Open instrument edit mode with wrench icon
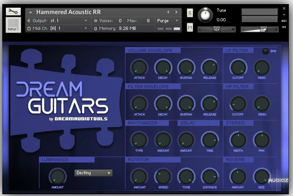The width and height of the screenshot is (293, 196). point(13,12)
